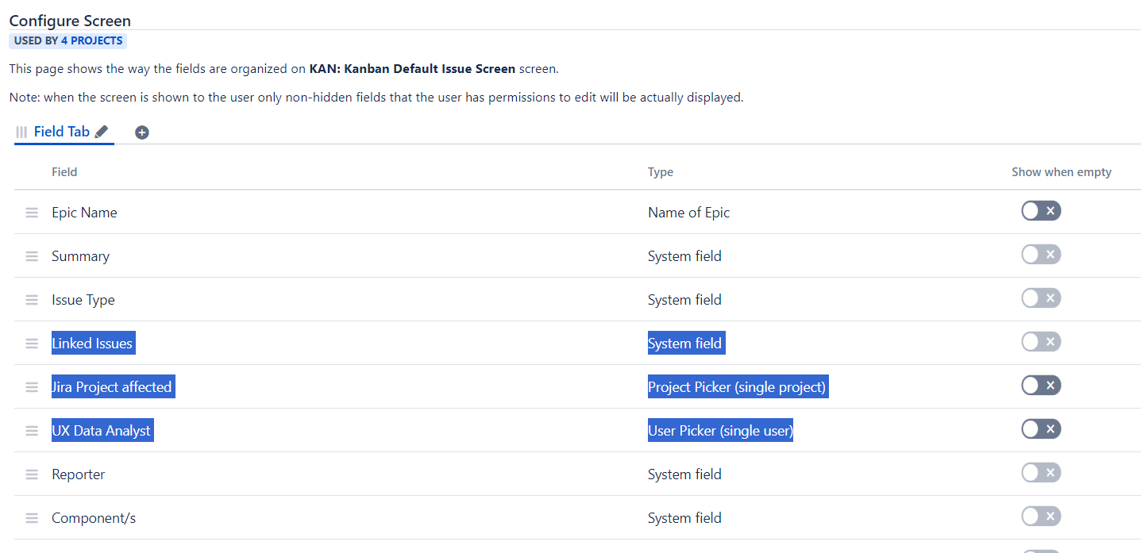Click the drag handle for Linked Issues
Viewport: 1141px width, 553px height.
point(32,344)
